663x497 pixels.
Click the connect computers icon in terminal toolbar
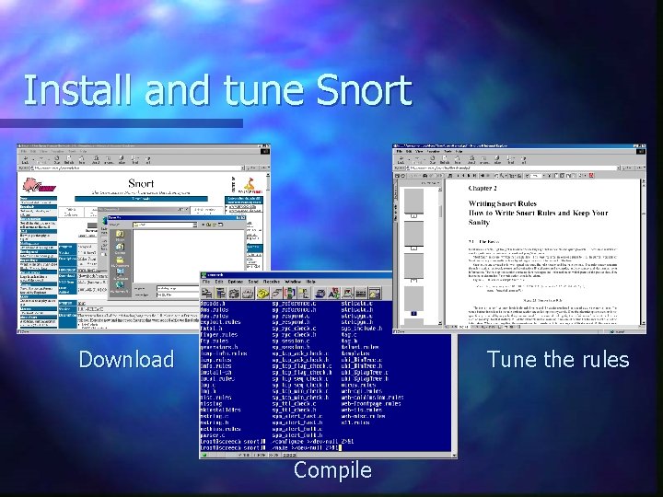pyautogui.click(x=206, y=293)
